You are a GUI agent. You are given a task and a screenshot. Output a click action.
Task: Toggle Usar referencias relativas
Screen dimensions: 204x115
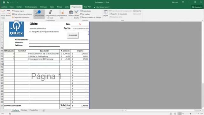(x=22, y=14)
